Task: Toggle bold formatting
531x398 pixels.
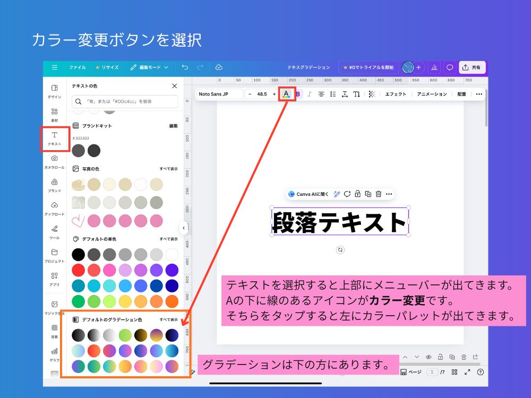Action: click(x=298, y=94)
